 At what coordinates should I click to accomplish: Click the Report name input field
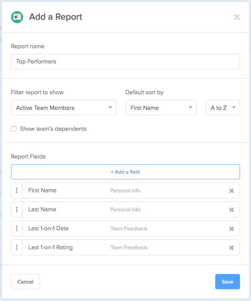click(125, 62)
